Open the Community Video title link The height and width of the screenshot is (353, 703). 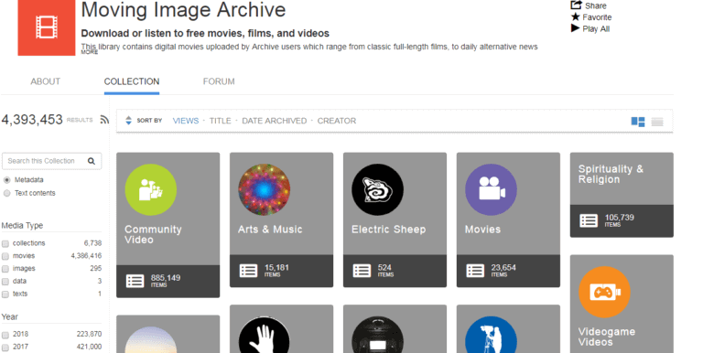pyautogui.click(x=153, y=235)
